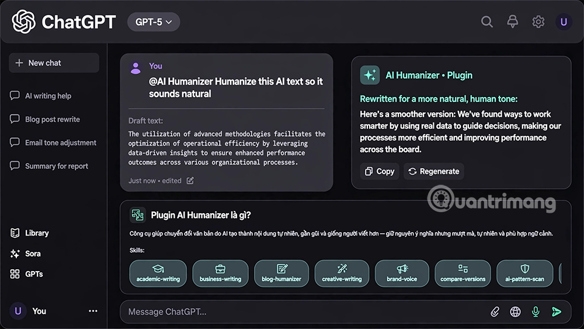This screenshot has width=584, height=329.
Task: Click the Blog post rewrite chat bubble icon
Action: 15,119
